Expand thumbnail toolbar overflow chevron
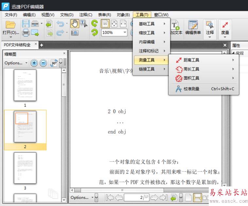The width and height of the screenshot is (248, 206). (61, 63)
